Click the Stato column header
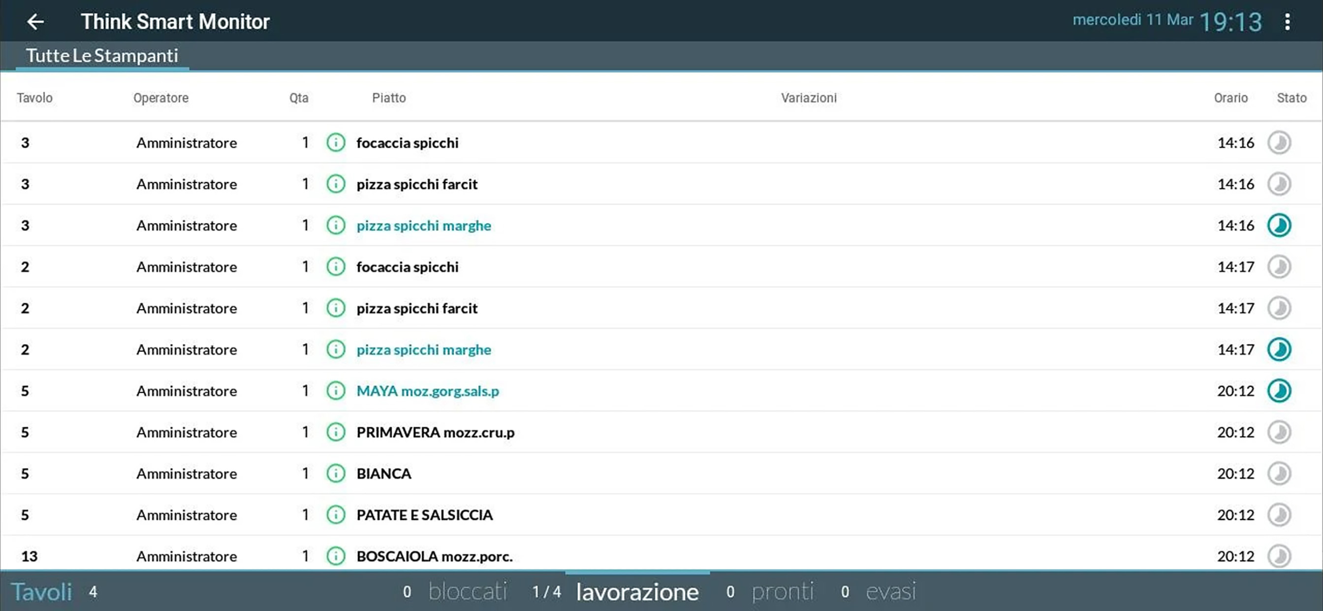The image size is (1323, 611). tap(1291, 97)
